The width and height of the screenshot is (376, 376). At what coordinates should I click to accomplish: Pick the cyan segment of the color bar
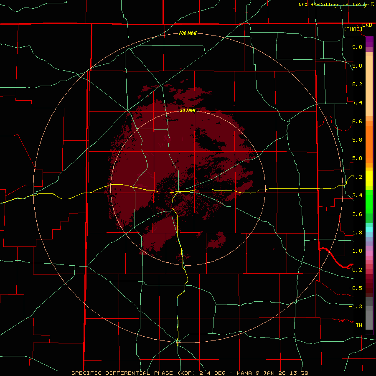click(x=369, y=229)
